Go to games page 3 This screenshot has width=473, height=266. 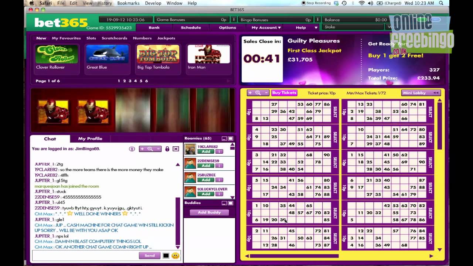pos(130,81)
